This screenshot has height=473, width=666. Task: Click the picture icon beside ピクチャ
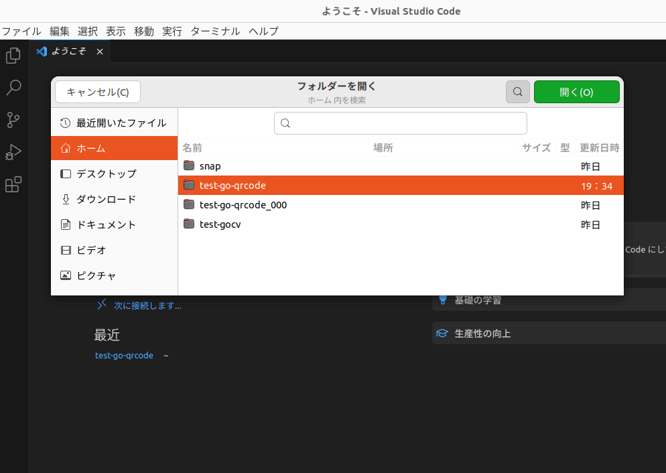[66, 275]
